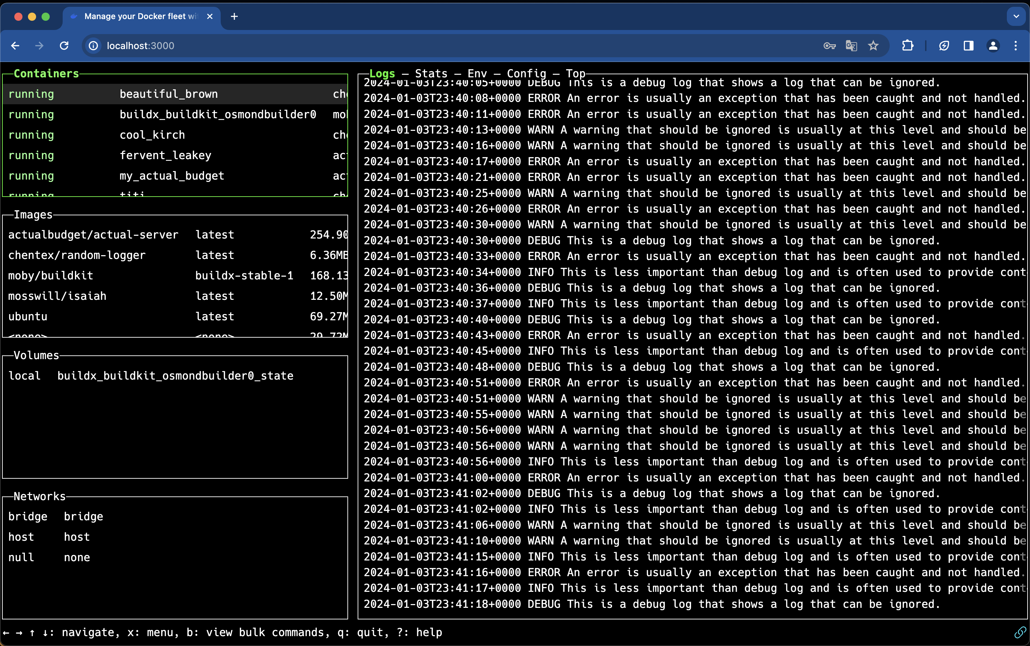The height and width of the screenshot is (646, 1030).
Task: Click the password key icon
Action: 829,46
